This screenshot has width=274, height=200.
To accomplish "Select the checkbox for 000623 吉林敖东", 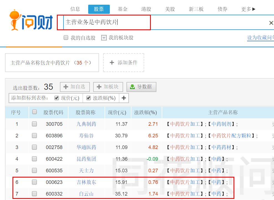I will point(34,182).
